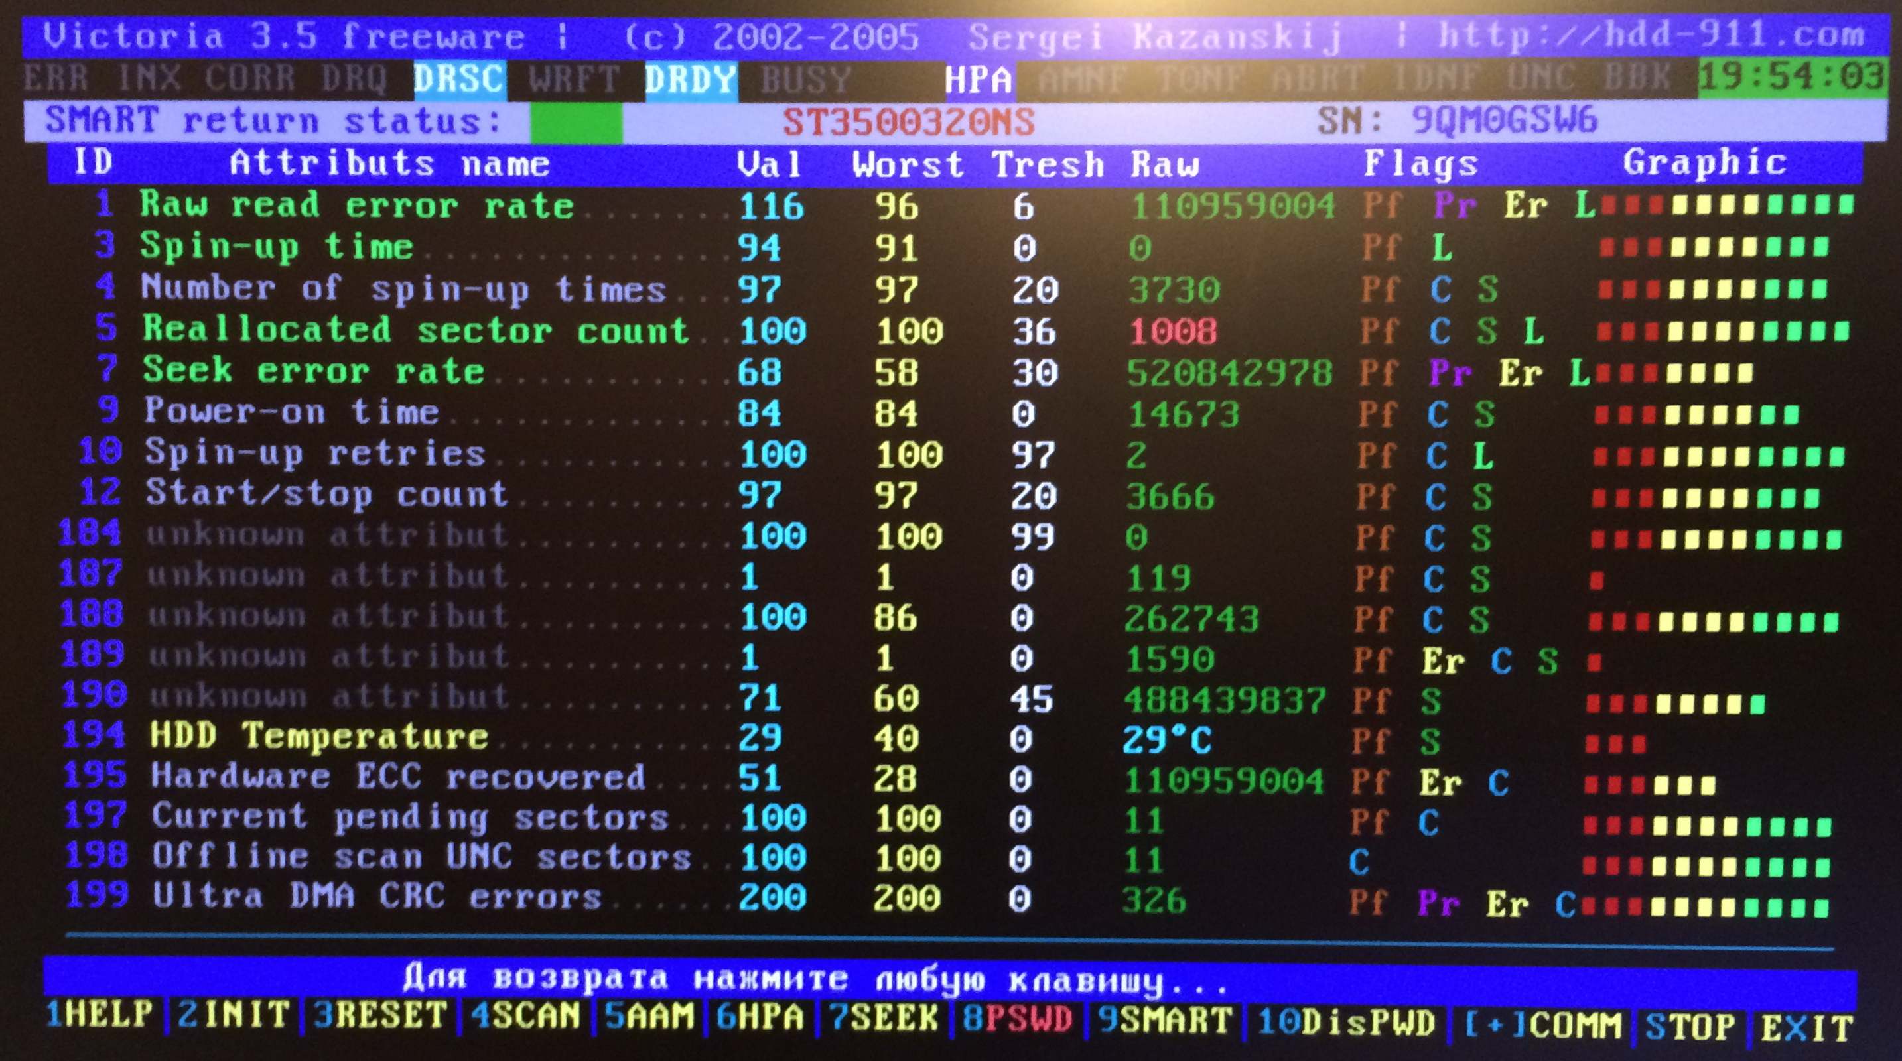
Task: Start 4SCAN from the bottom menu
Action: click(x=525, y=1016)
